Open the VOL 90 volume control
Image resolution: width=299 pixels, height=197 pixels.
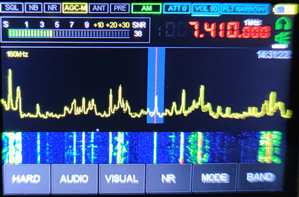206,9
